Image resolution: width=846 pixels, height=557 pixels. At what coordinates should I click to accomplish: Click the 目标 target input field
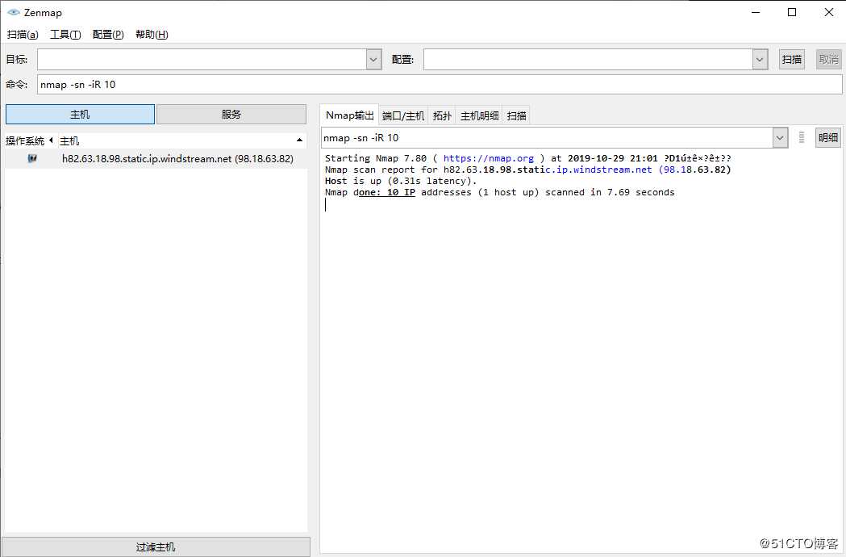[x=202, y=60]
